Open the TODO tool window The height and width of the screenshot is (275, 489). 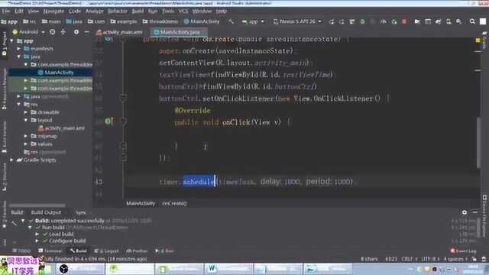coord(21,251)
